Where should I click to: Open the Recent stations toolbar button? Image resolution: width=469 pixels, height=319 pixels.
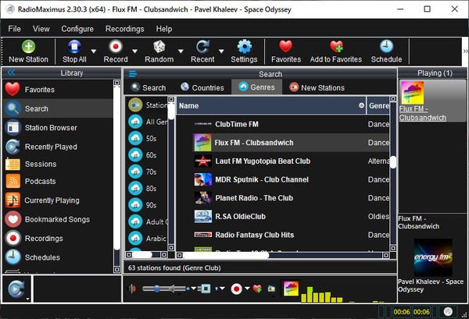point(202,51)
